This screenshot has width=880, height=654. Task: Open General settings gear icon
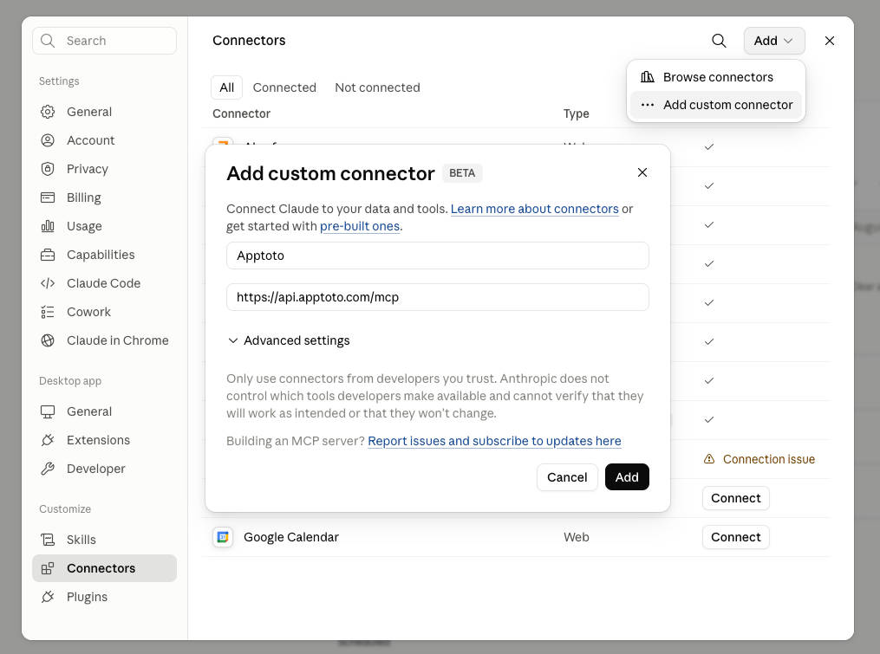48,112
